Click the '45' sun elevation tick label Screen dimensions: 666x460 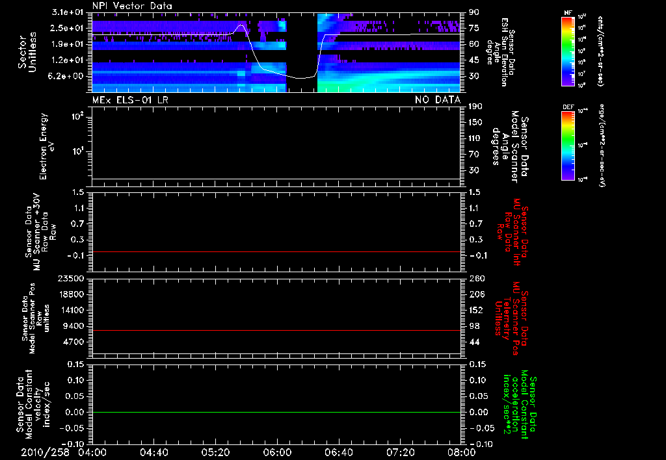tap(474, 60)
